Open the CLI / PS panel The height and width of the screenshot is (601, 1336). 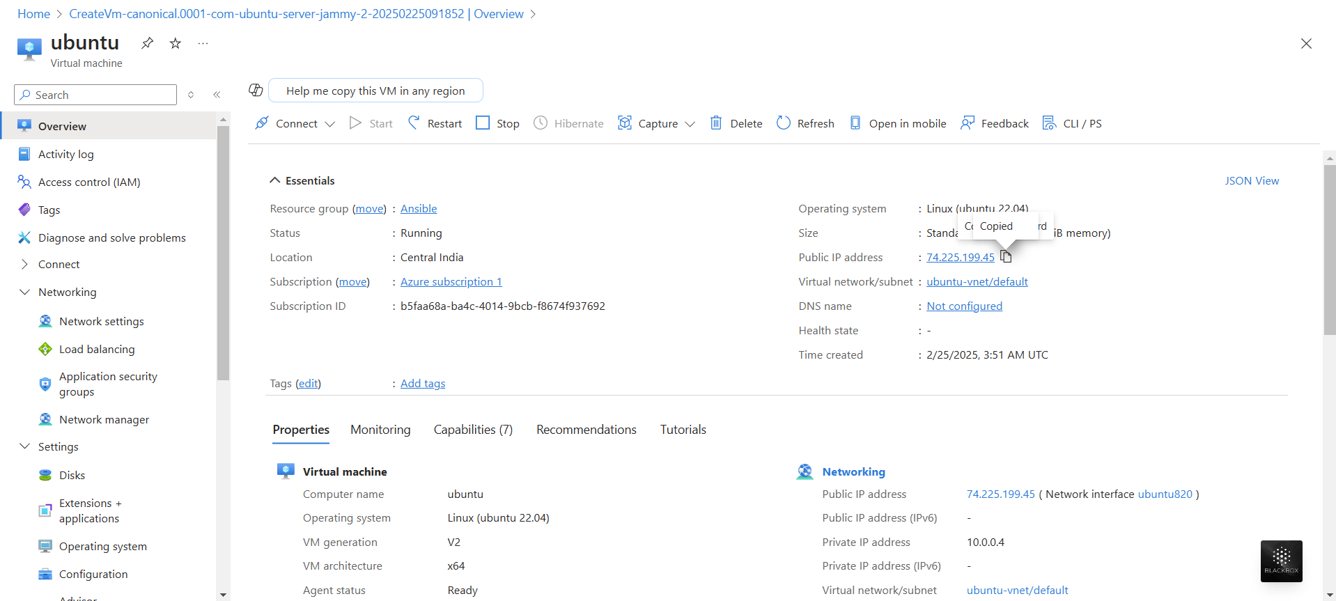click(1072, 123)
